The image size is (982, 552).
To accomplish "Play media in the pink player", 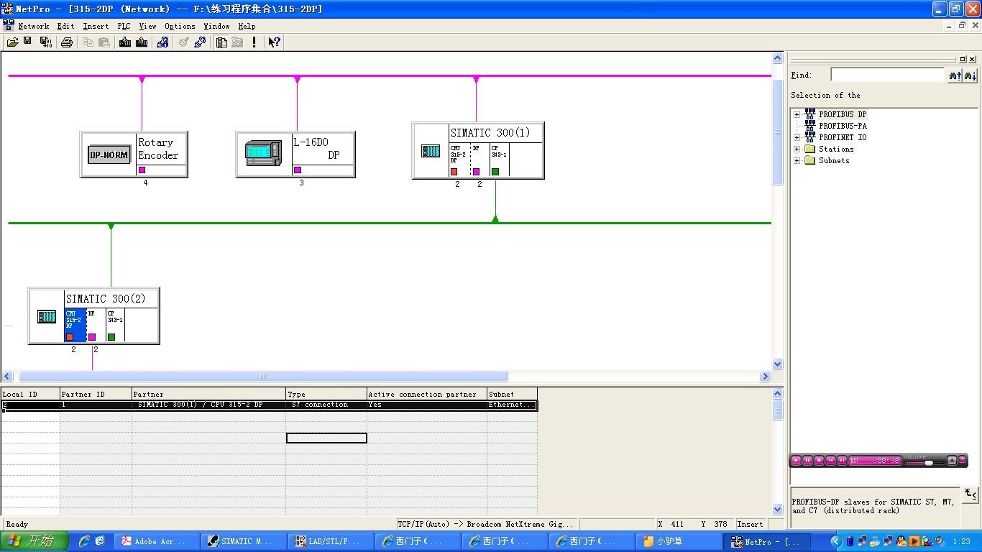I will tap(796, 460).
